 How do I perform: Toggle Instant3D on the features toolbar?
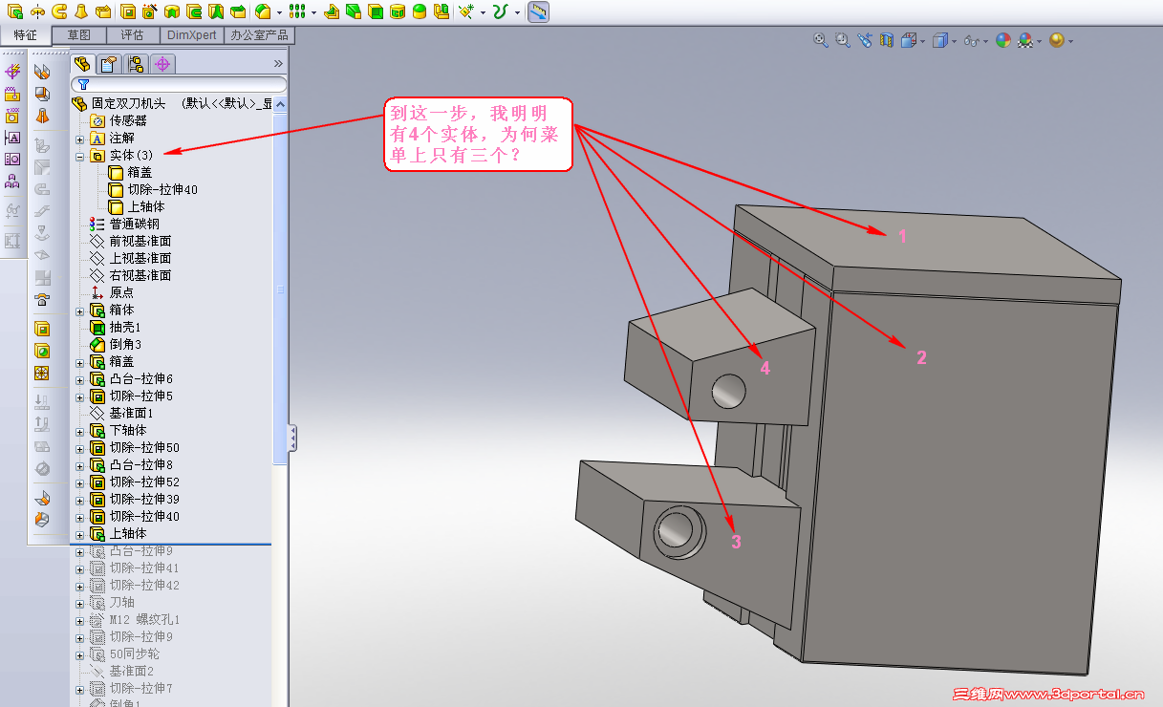(x=539, y=11)
